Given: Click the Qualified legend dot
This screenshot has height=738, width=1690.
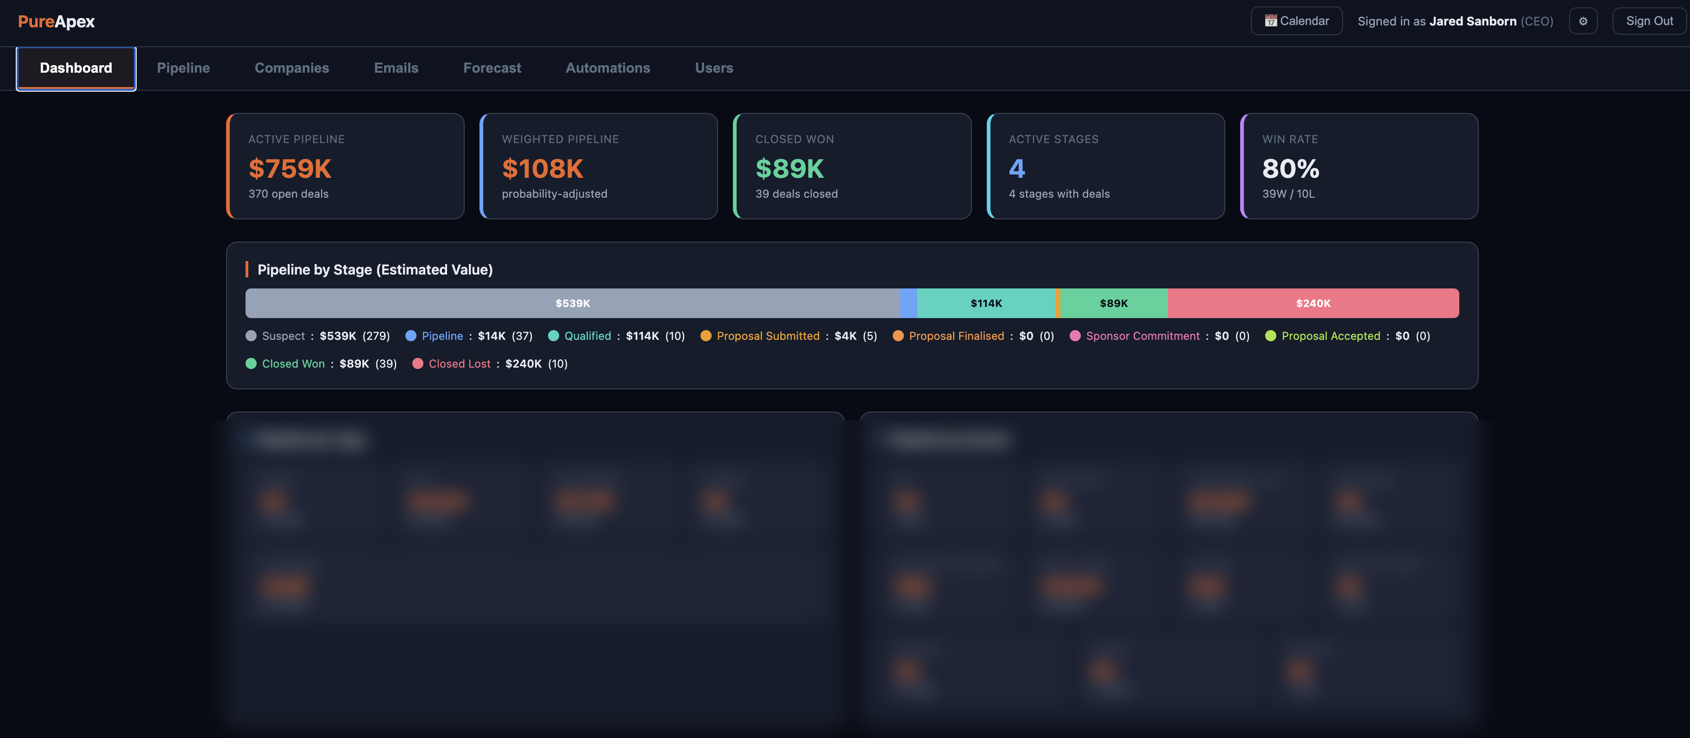Looking at the screenshot, I should [x=553, y=336].
